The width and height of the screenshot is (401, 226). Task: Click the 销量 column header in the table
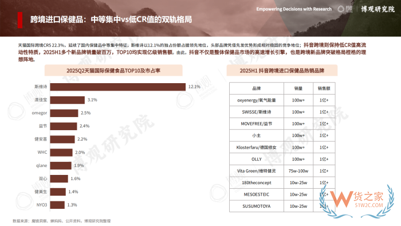point(298,88)
